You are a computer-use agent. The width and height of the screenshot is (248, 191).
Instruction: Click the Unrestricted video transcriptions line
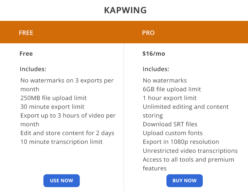click(x=190, y=151)
